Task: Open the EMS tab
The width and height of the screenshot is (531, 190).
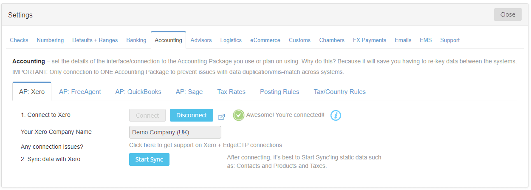Action: 426,40
